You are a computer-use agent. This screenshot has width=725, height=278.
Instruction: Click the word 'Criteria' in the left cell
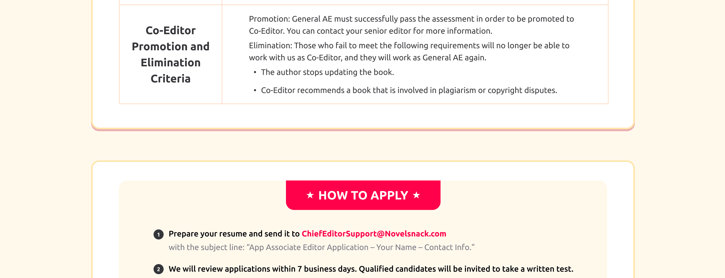(x=171, y=79)
